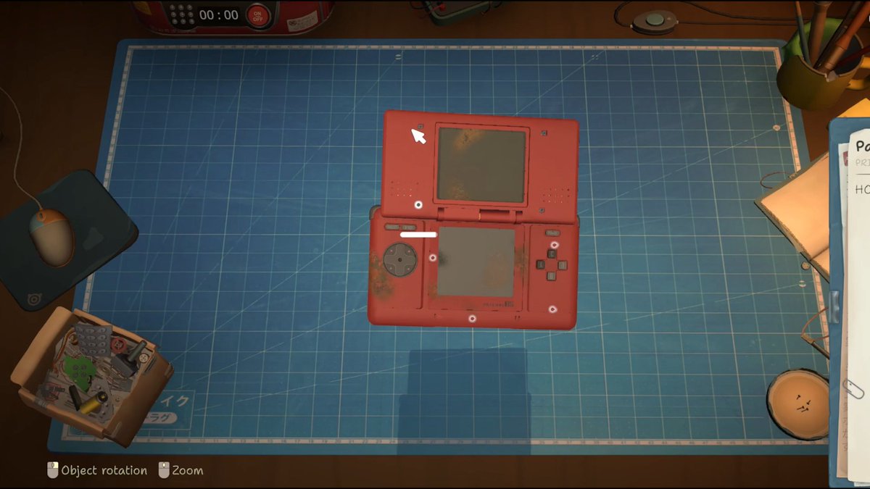Select screw marker at console's bottom-right corner
Image resolution: width=870 pixels, height=489 pixels.
point(552,309)
